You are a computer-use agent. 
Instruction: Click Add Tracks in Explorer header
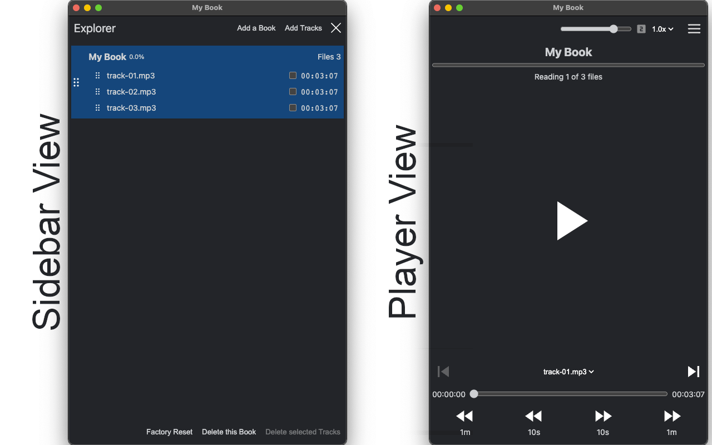[303, 28]
